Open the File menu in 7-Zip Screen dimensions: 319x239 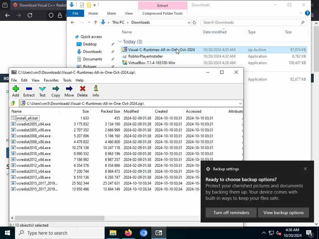pyautogui.click(x=14, y=80)
